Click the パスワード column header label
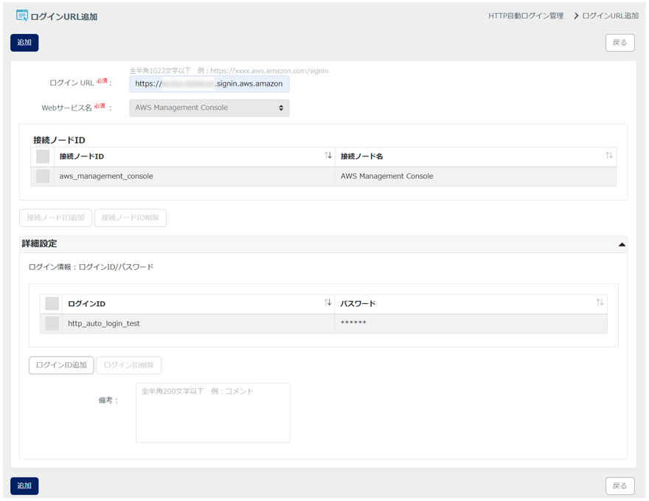 click(358, 304)
